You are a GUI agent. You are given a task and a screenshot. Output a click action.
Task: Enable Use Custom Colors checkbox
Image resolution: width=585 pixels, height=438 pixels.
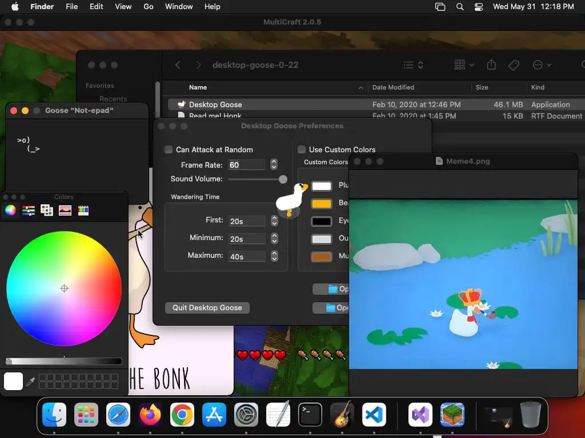[302, 150]
